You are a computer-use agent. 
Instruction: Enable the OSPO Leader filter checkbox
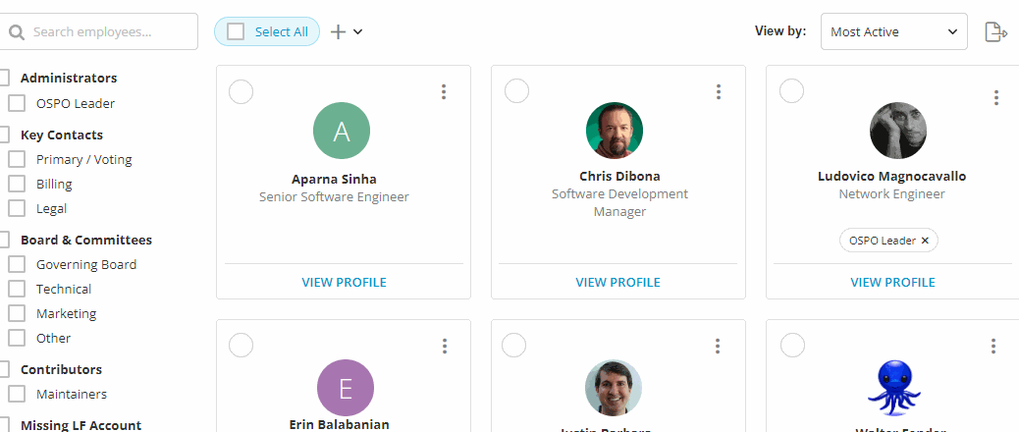click(17, 103)
